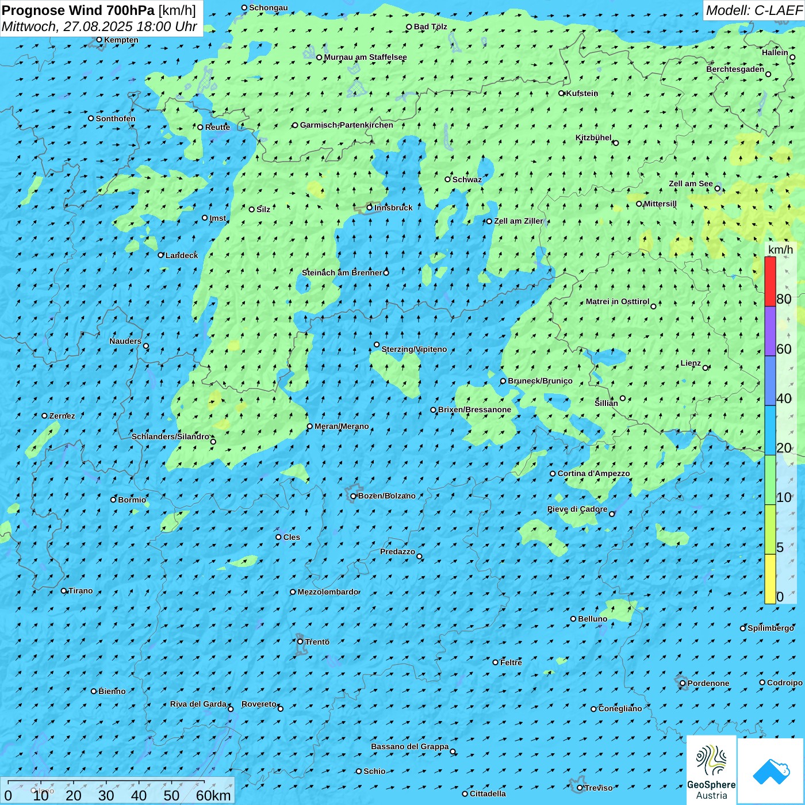
Task: Click the blue cloud logo icon
Action: pyautogui.click(x=770, y=770)
